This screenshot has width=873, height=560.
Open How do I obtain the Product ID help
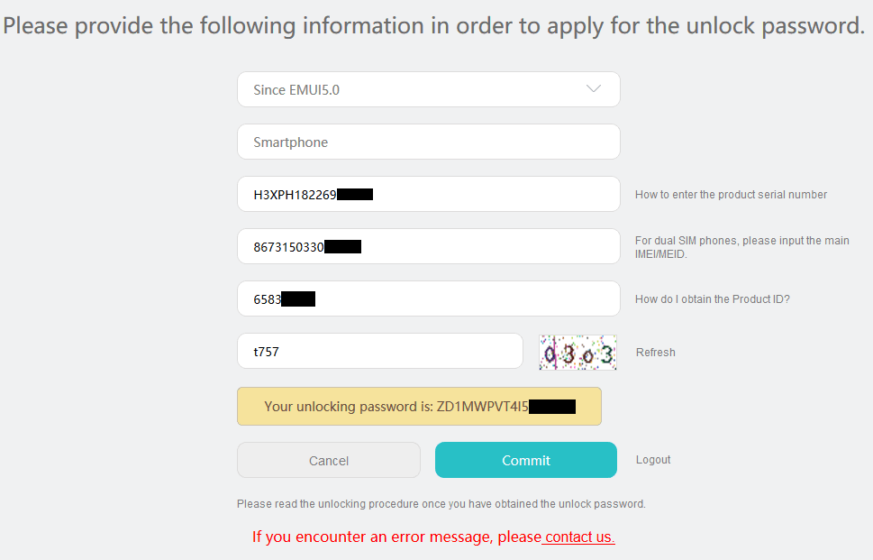(x=713, y=299)
